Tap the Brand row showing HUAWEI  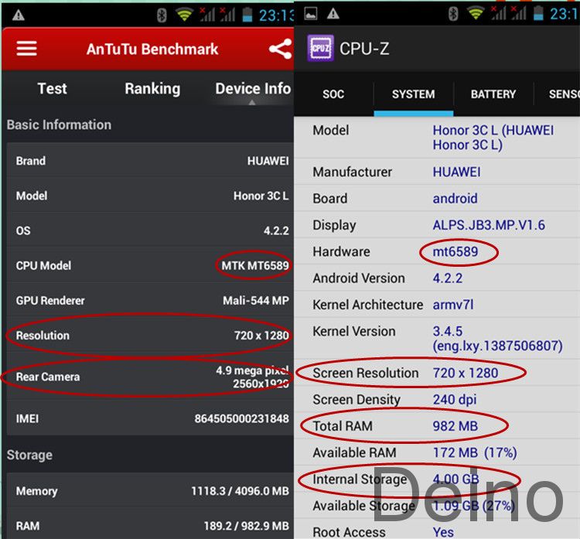[x=150, y=161]
